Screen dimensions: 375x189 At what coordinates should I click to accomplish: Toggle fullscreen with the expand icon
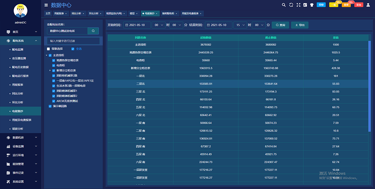298,5
